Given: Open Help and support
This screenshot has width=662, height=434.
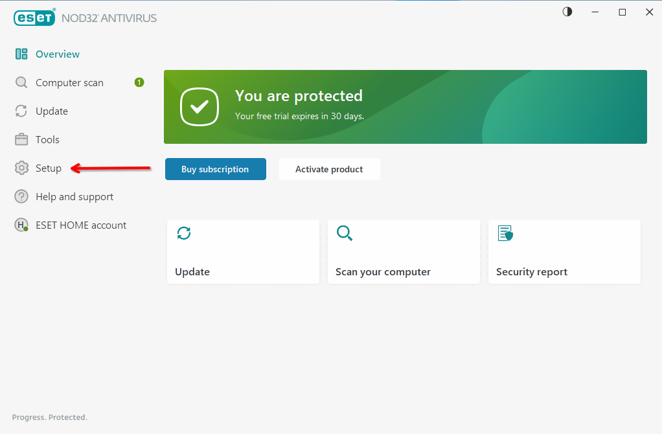Looking at the screenshot, I should click(74, 197).
